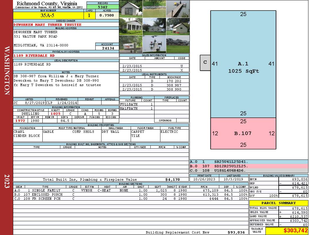Click account number 24134
309x235 pixels.
pos(108,48)
